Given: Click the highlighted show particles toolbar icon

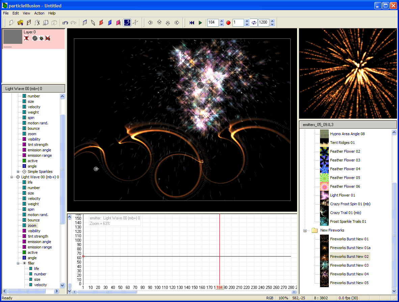Looking at the screenshot, I should coord(127,23).
